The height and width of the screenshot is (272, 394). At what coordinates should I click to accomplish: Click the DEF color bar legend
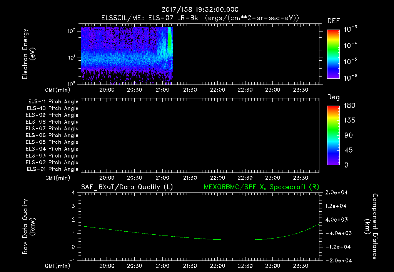[x=333, y=54]
